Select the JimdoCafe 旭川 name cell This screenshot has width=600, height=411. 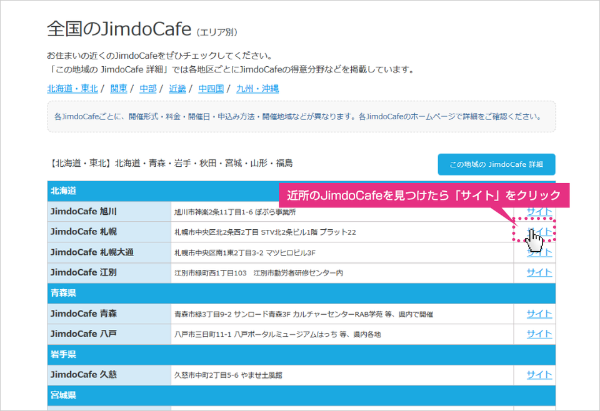click(x=109, y=211)
